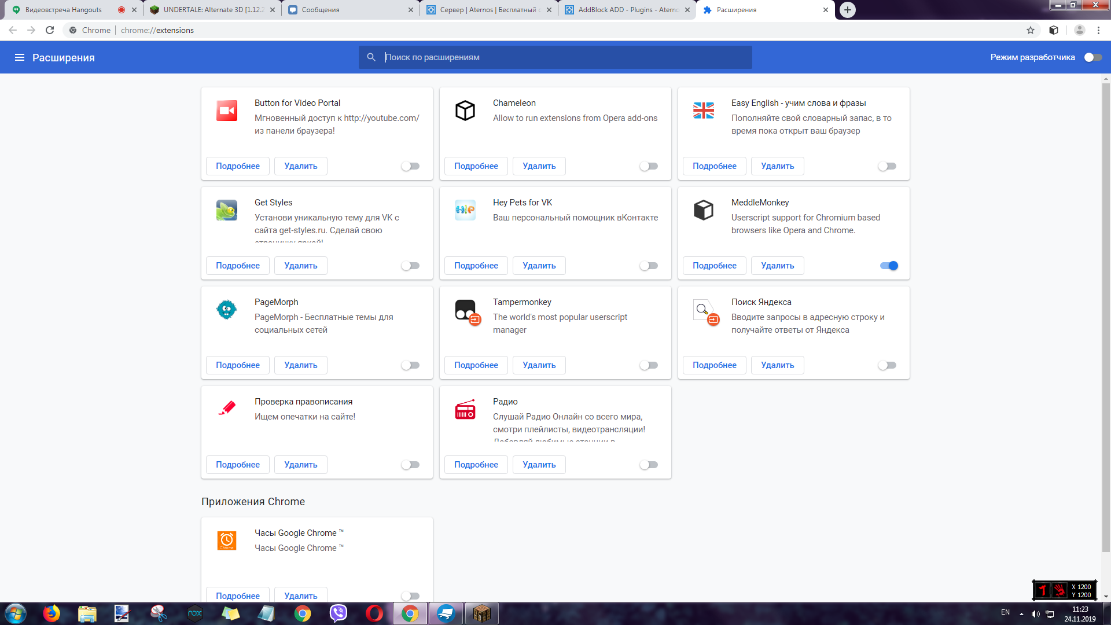Click the Chameleon extension cube icon
Screen dimensions: 1111x625
465,111
